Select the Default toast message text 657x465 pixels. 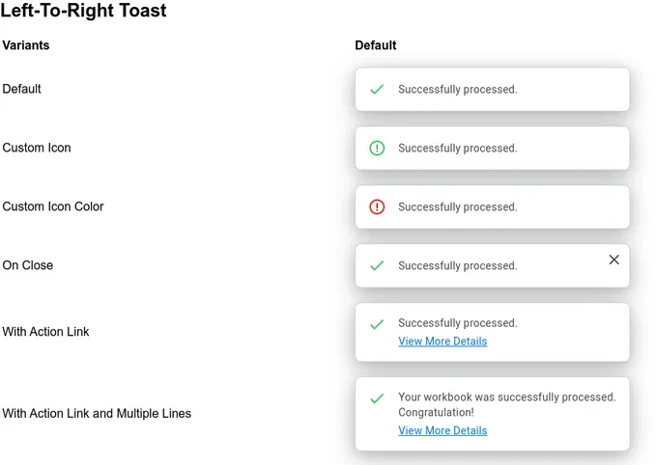click(x=458, y=89)
